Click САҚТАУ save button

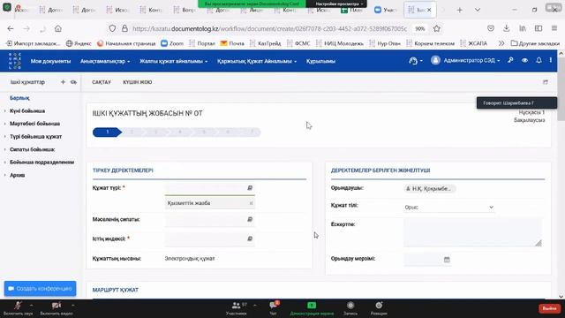(x=102, y=82)
